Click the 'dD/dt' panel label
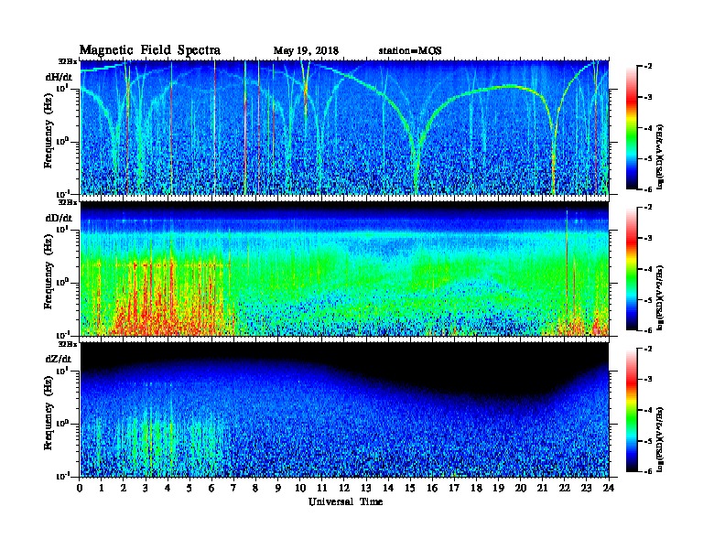The image size is (725, 560). coord(59,218)
